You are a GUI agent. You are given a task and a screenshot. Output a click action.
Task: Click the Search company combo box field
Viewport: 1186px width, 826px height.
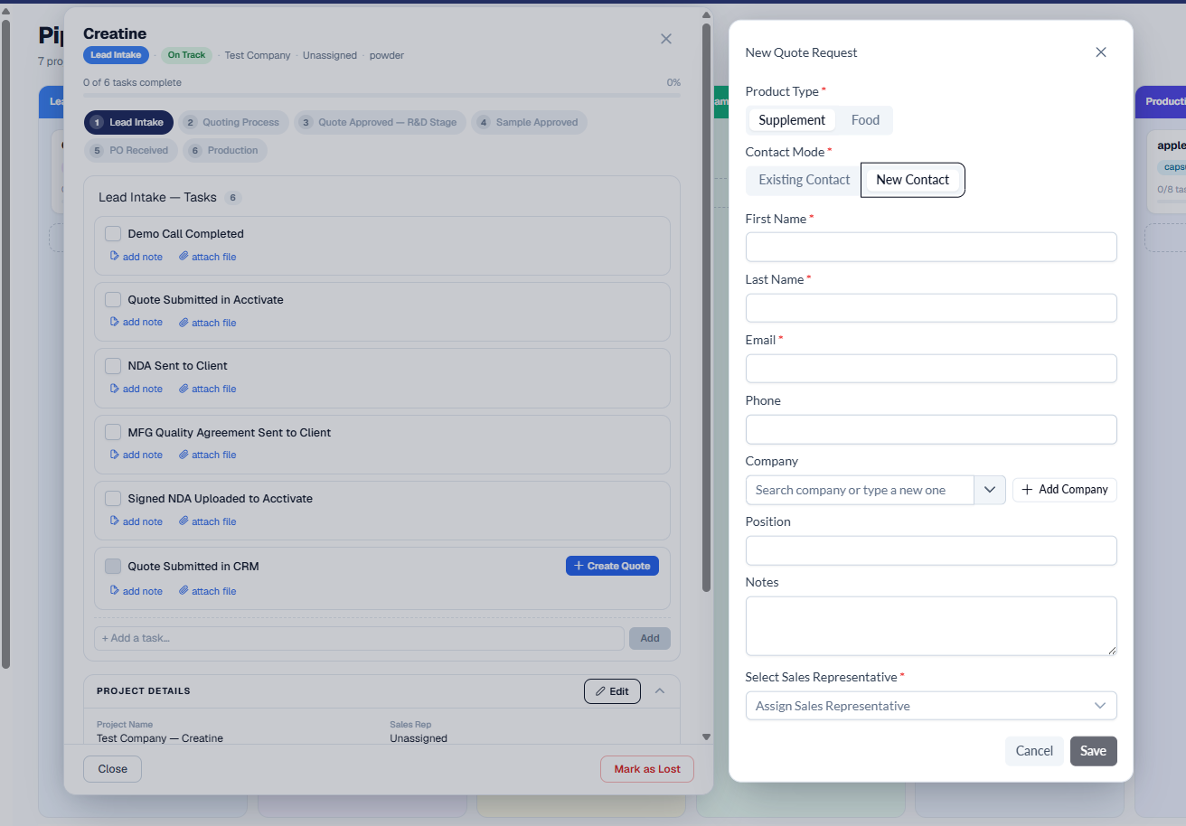pos(860,490)
